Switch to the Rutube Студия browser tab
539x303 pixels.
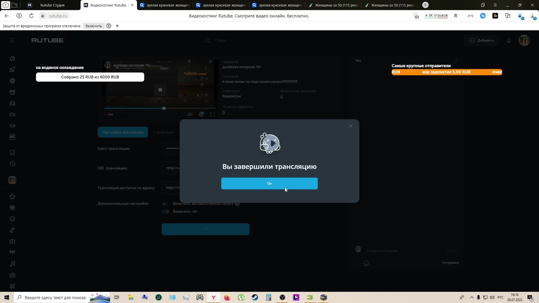pos(52,5)
